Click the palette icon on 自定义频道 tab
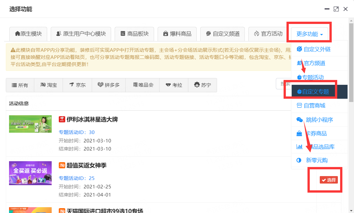354x213 pixels. pos(208,33)
